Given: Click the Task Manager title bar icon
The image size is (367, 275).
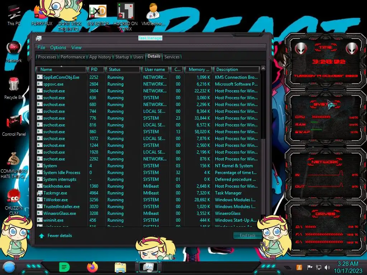Looking at the screenshot, I should (x=39, y=38).
